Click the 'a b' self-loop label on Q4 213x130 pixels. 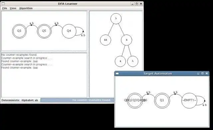click(x=83, y=35)
